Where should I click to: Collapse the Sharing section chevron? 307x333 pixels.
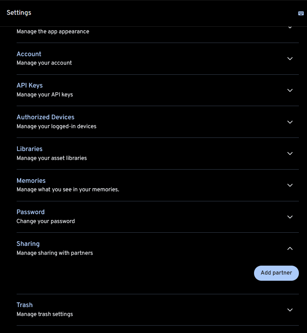point(290,249)
